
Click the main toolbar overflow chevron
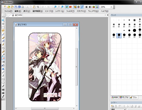pyautogui.click(x=114, y=7)
